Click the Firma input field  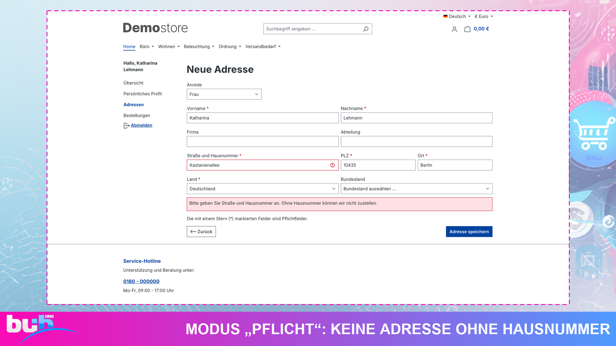coord(262,142)
